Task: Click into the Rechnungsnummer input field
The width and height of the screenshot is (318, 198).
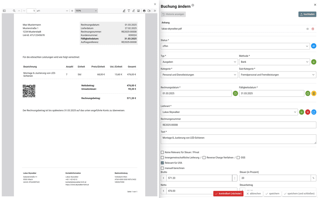Action: click(x=238, y=125)
